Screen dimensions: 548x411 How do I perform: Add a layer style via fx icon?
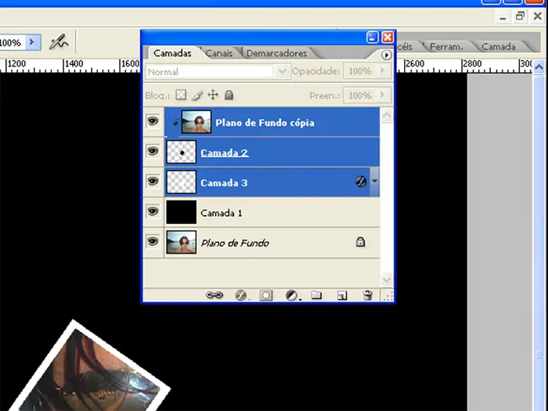[241, 295]
